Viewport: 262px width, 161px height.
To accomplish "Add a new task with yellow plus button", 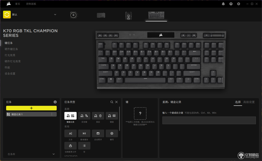I will click(x=31, y=108).
